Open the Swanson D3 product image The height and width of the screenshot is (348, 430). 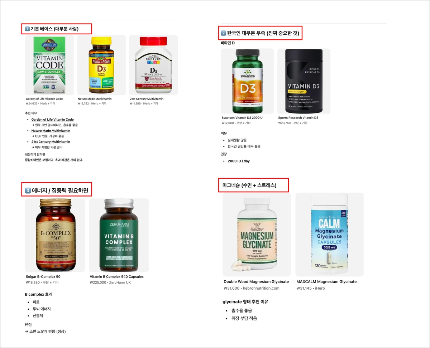(x=247, y=81)
